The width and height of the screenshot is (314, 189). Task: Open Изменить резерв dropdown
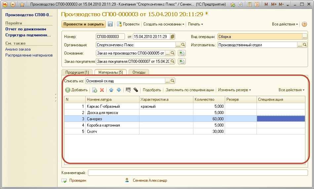tap(234, 90)
